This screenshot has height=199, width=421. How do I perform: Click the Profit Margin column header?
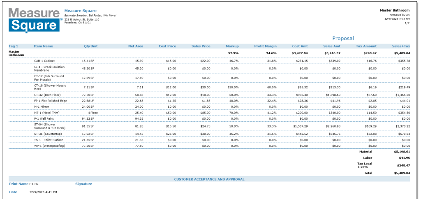[265, 46]
